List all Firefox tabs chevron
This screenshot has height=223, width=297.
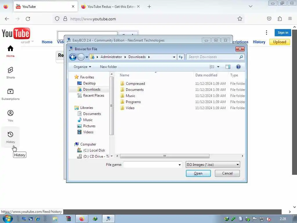pos(250,6)
